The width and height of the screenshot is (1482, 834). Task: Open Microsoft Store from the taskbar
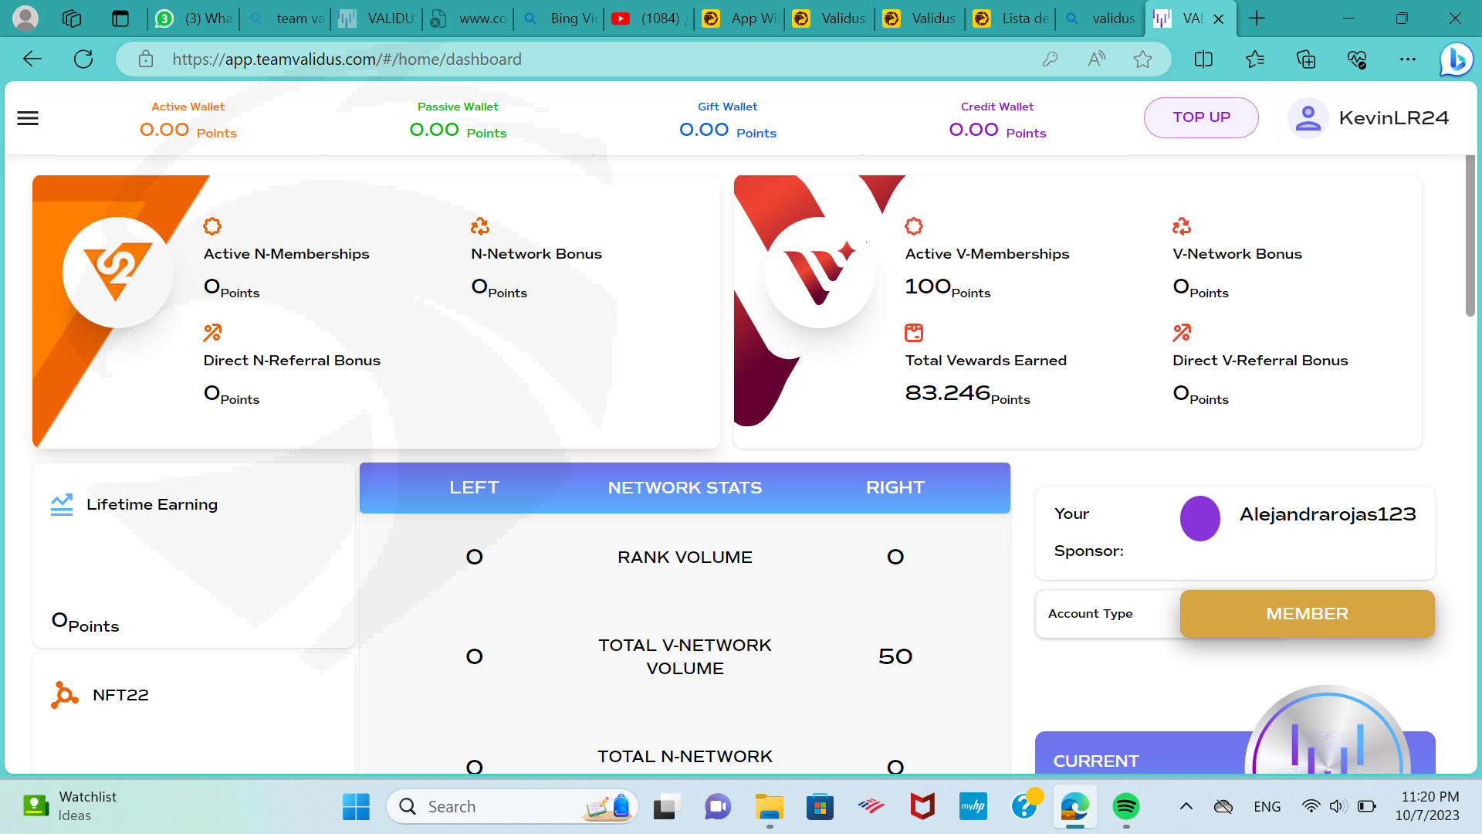[x=820, y=807]
